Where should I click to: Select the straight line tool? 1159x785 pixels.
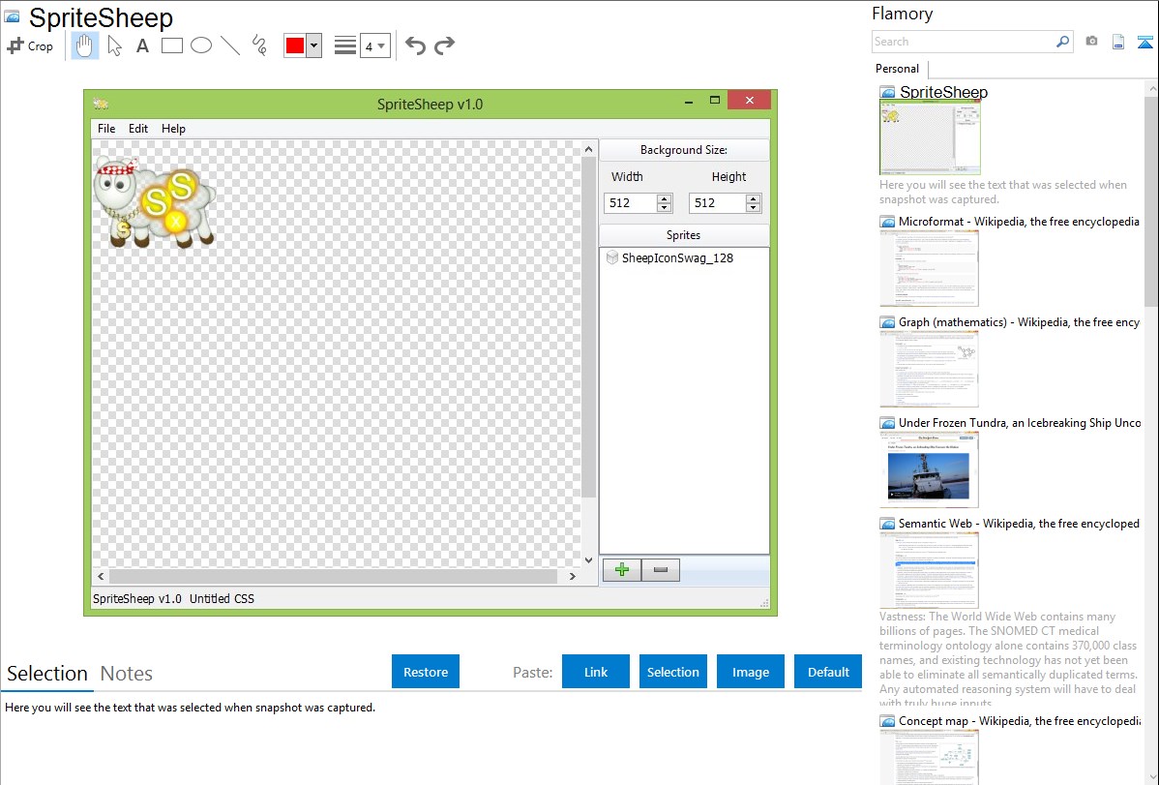click(x=230, y=45)
